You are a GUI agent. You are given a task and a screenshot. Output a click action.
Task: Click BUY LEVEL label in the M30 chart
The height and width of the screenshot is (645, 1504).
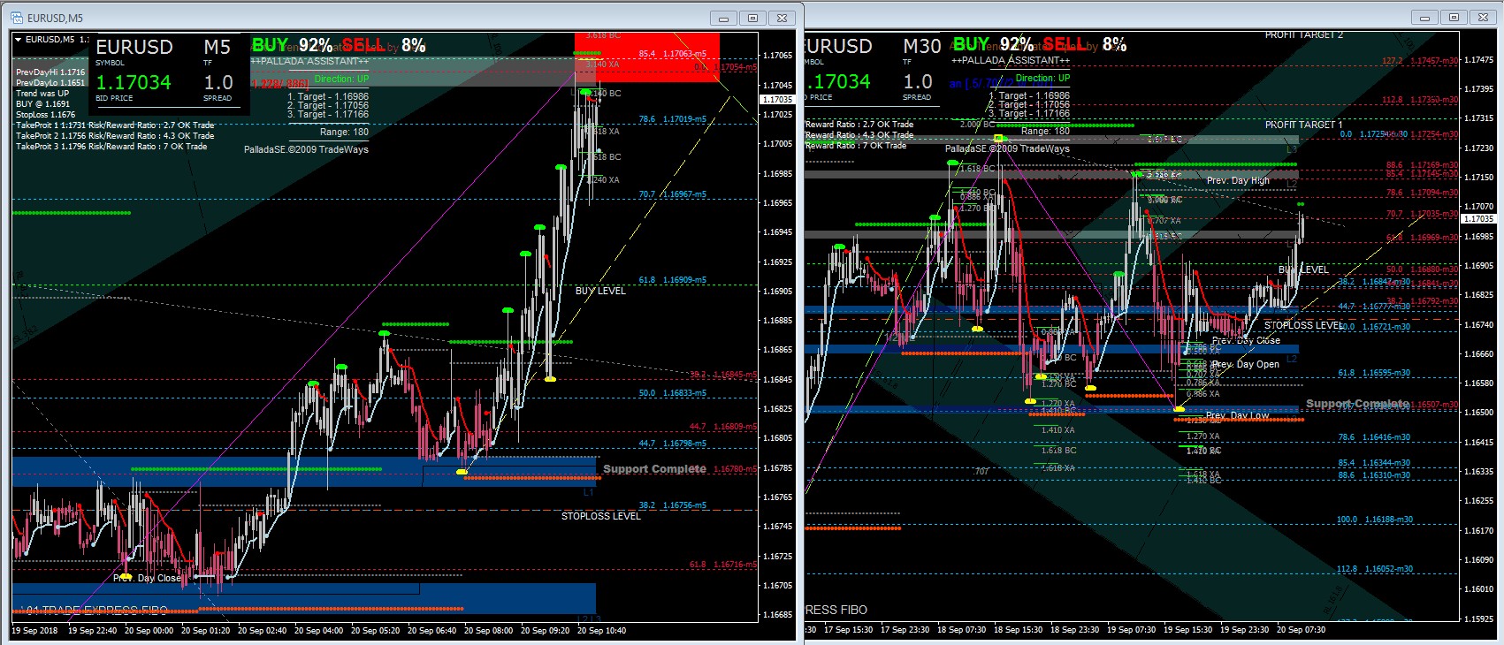point(1303,269)
